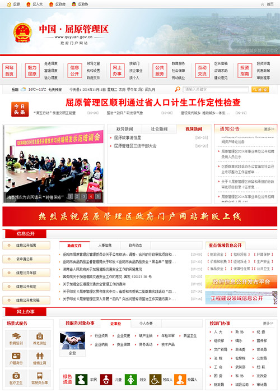Click the weather cloud icon beside 岳阳

(x=23, y=89)
